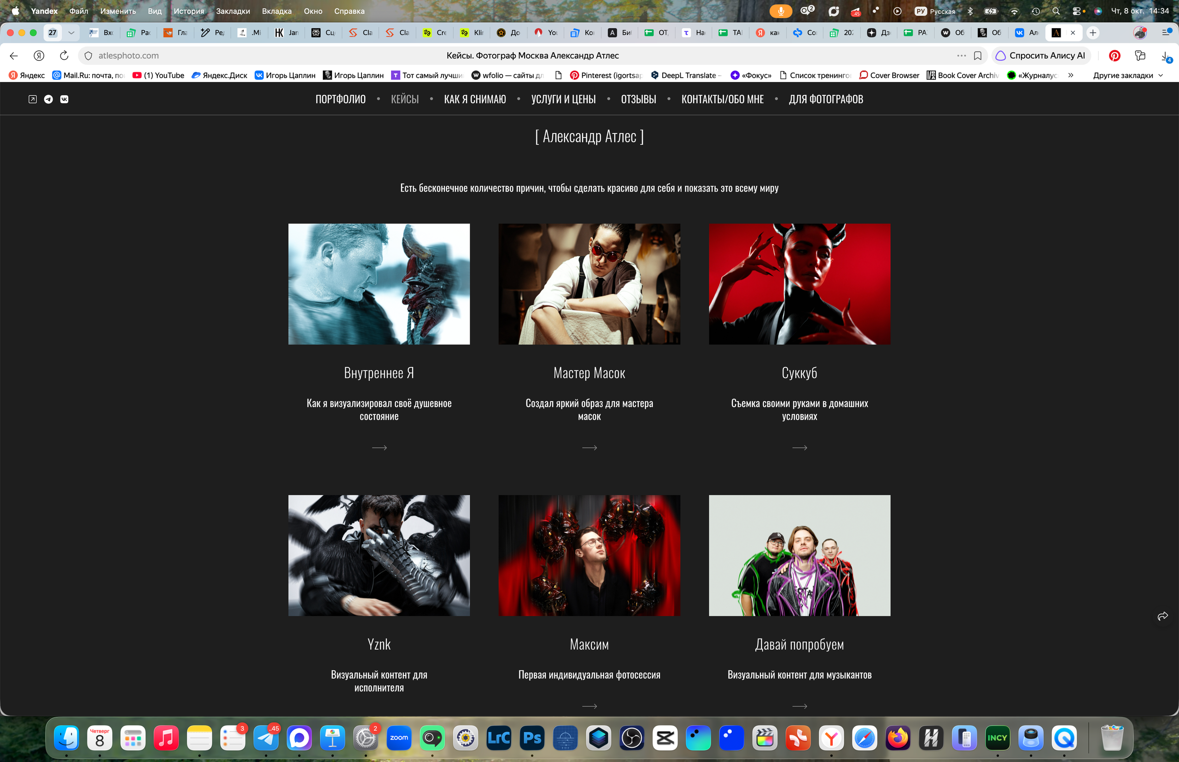Click the share arrow icon at page edge
The image size is (1179, 762).
(x=1163, y=616)
